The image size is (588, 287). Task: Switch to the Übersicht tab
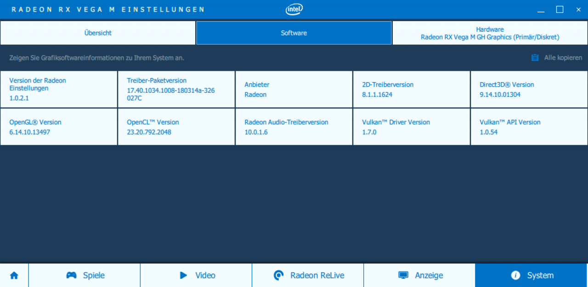(98, 33)
